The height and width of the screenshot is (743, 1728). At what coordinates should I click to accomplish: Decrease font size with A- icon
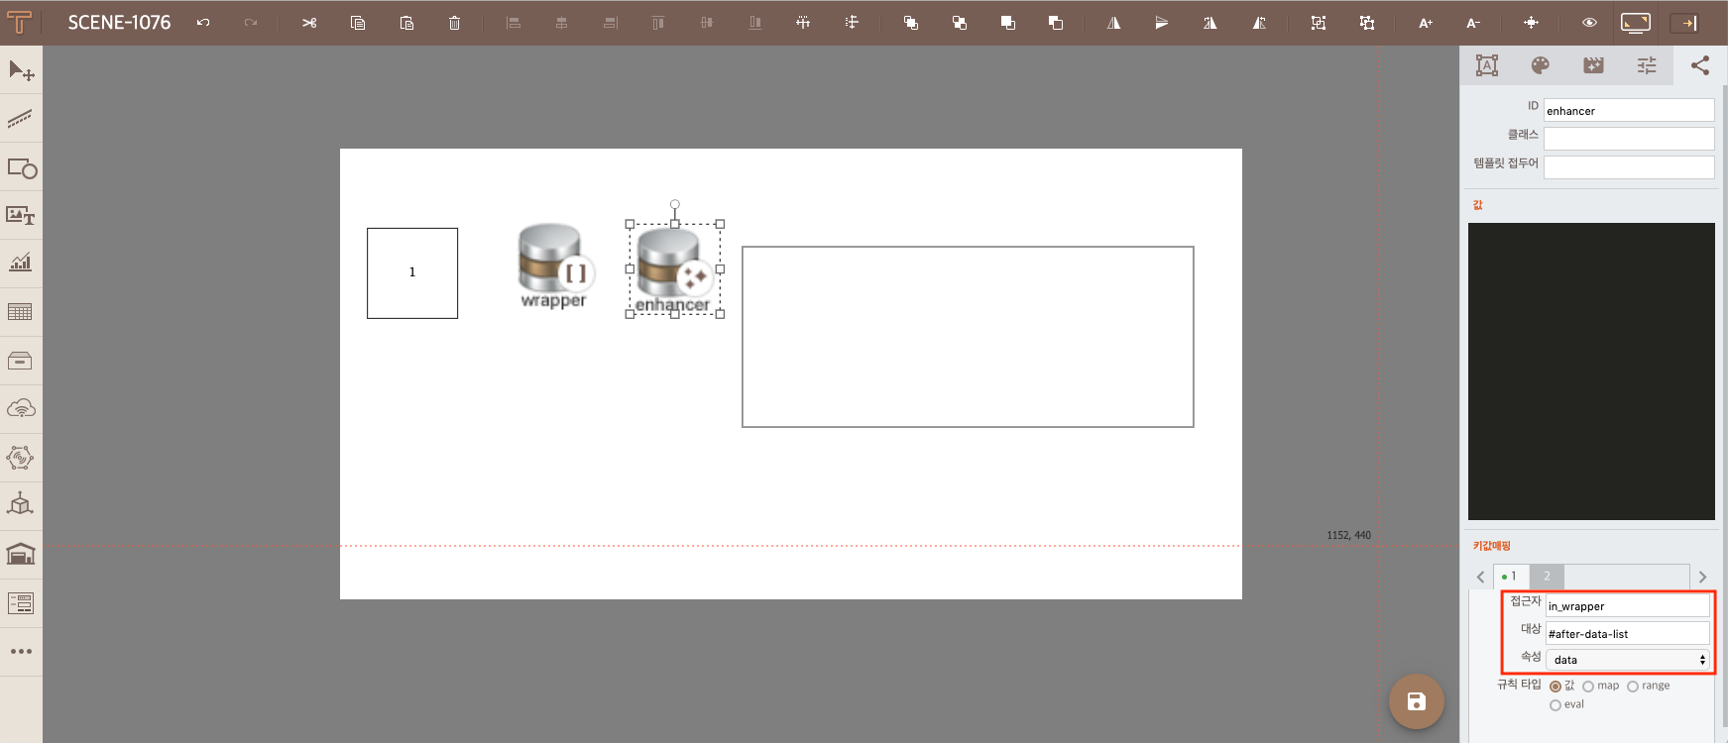click(1473, 23)
